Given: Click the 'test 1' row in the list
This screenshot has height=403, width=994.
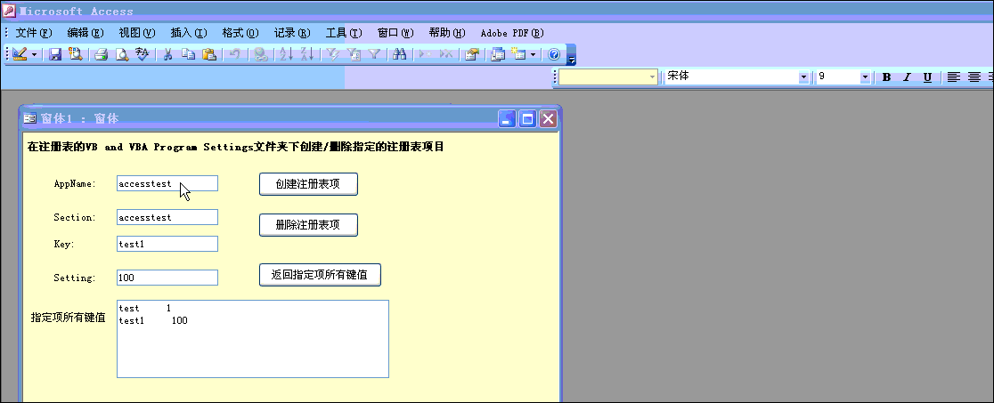Looking at the screenshot, I should pos(145,308).
